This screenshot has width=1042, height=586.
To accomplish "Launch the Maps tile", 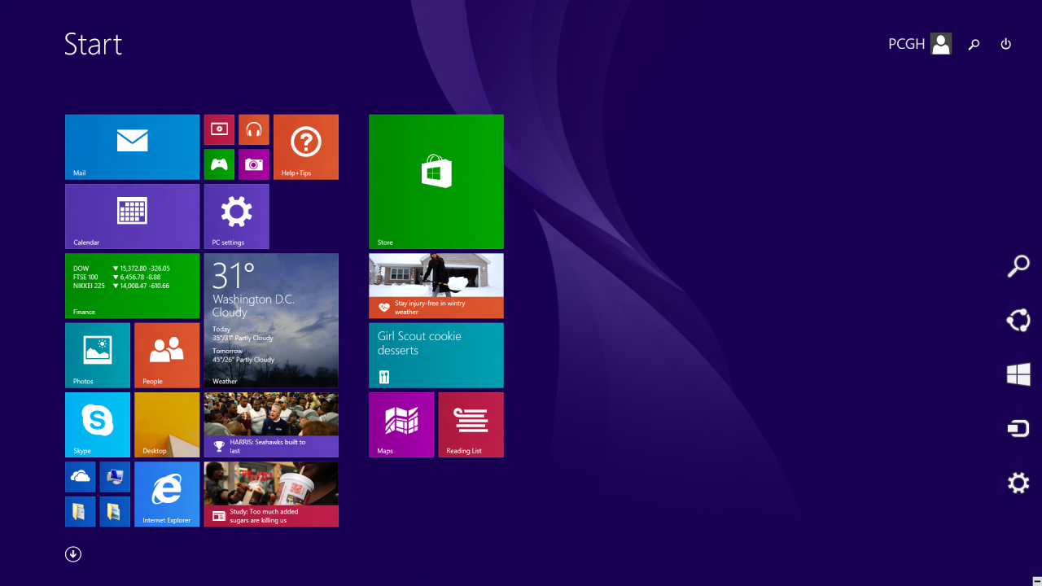I will 401,425.
